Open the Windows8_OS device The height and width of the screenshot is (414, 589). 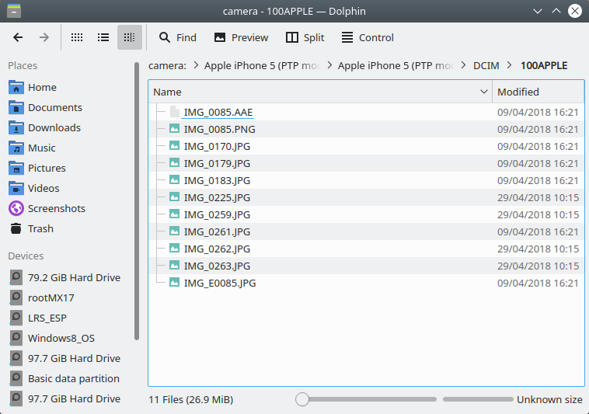pos(62,338)
